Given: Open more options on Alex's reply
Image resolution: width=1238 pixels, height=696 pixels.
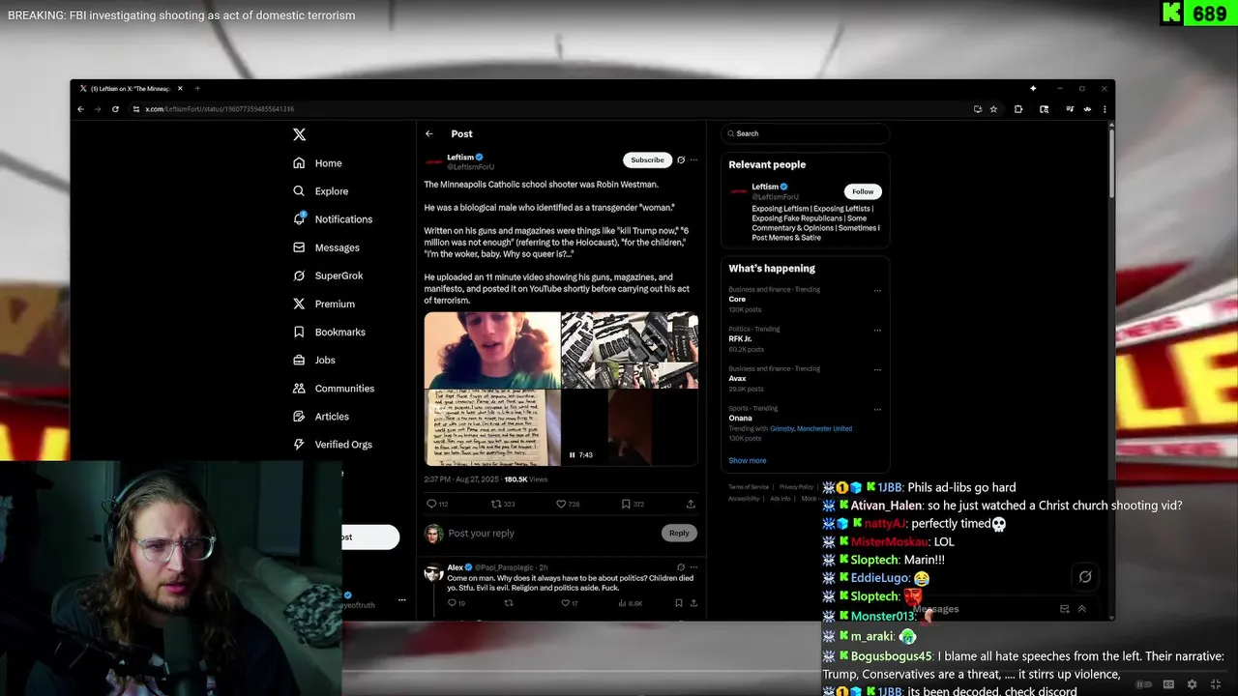Looking at the screenshot, I should (x=693, y=567).
